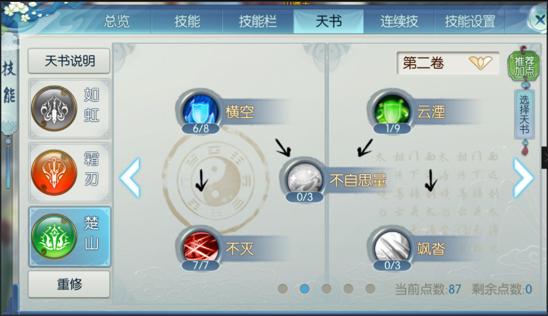Select the first page indicator dot
548x316 pixels.
tap(283, 288)
